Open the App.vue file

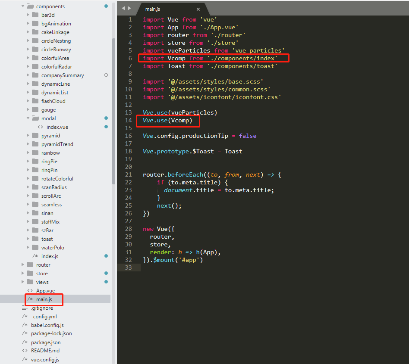[x=45, y=291]
